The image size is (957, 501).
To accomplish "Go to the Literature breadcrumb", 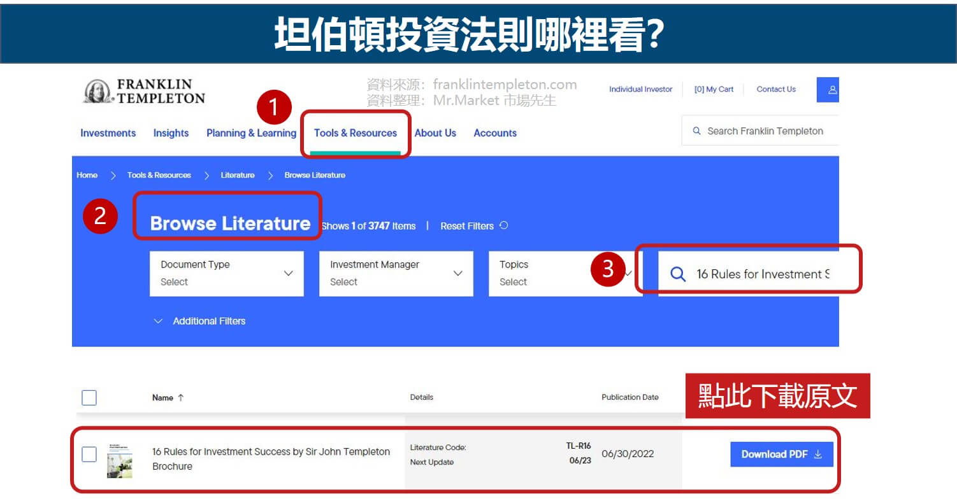I will (x=238, y=175).
